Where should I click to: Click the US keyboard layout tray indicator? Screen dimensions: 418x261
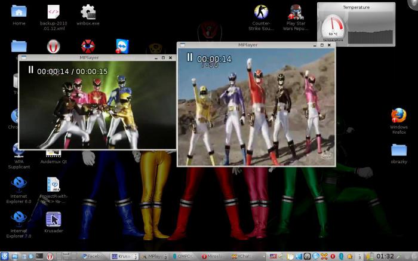pyautogui.click(x=273, y=256)
